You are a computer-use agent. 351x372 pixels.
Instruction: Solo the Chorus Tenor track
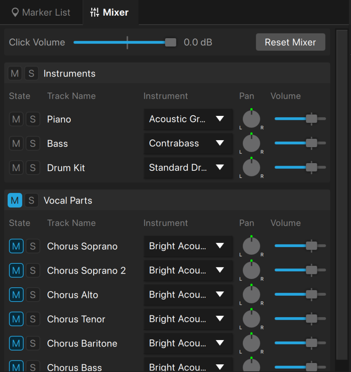[33, 319]
